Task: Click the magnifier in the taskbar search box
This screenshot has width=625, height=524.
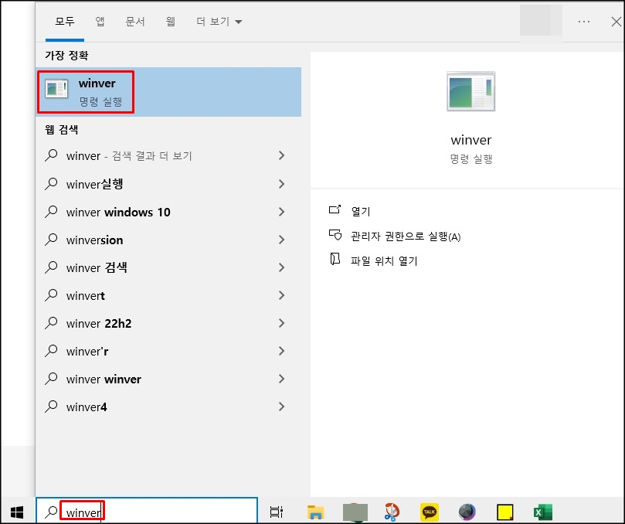Action: [52, 512]
